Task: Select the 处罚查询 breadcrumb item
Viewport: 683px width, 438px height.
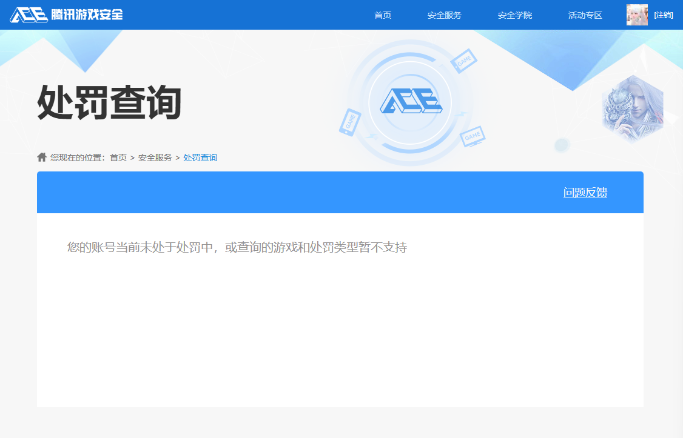Action: [200, 158]
